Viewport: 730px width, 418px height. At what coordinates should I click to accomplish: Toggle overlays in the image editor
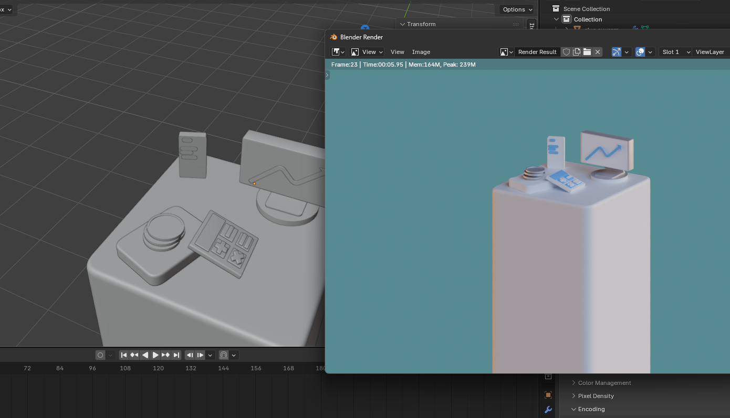[640, 52]
